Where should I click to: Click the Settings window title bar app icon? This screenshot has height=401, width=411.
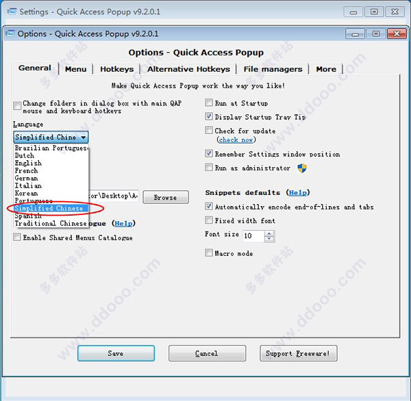tap(12, 12)
